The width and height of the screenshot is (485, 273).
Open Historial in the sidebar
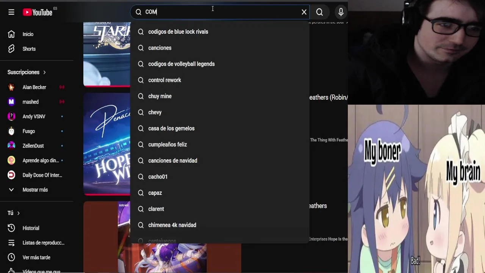(x=36, y=228)
